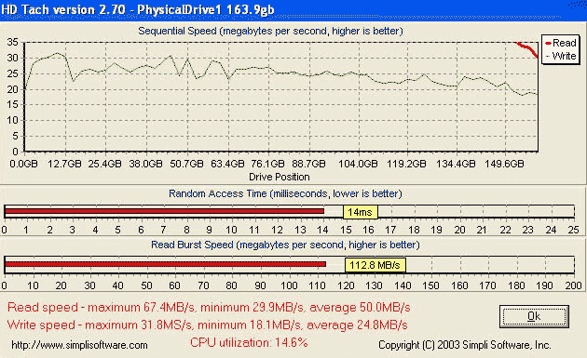Click the 63.4GB axis label

[227, 164]
